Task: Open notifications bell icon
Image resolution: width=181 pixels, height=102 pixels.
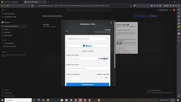Action: click(171, 10)
